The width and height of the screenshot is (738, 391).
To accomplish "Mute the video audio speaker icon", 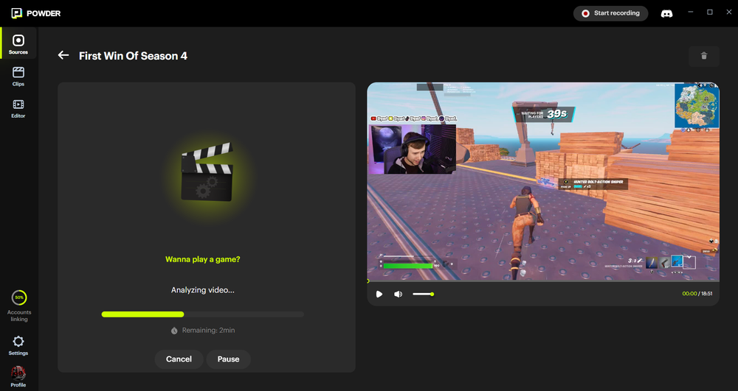I will coord(398,294).
